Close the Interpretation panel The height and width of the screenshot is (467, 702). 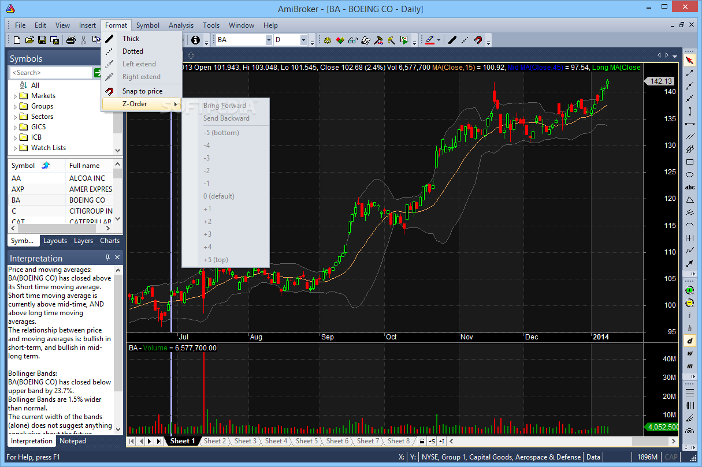click(x=117, y=257)
